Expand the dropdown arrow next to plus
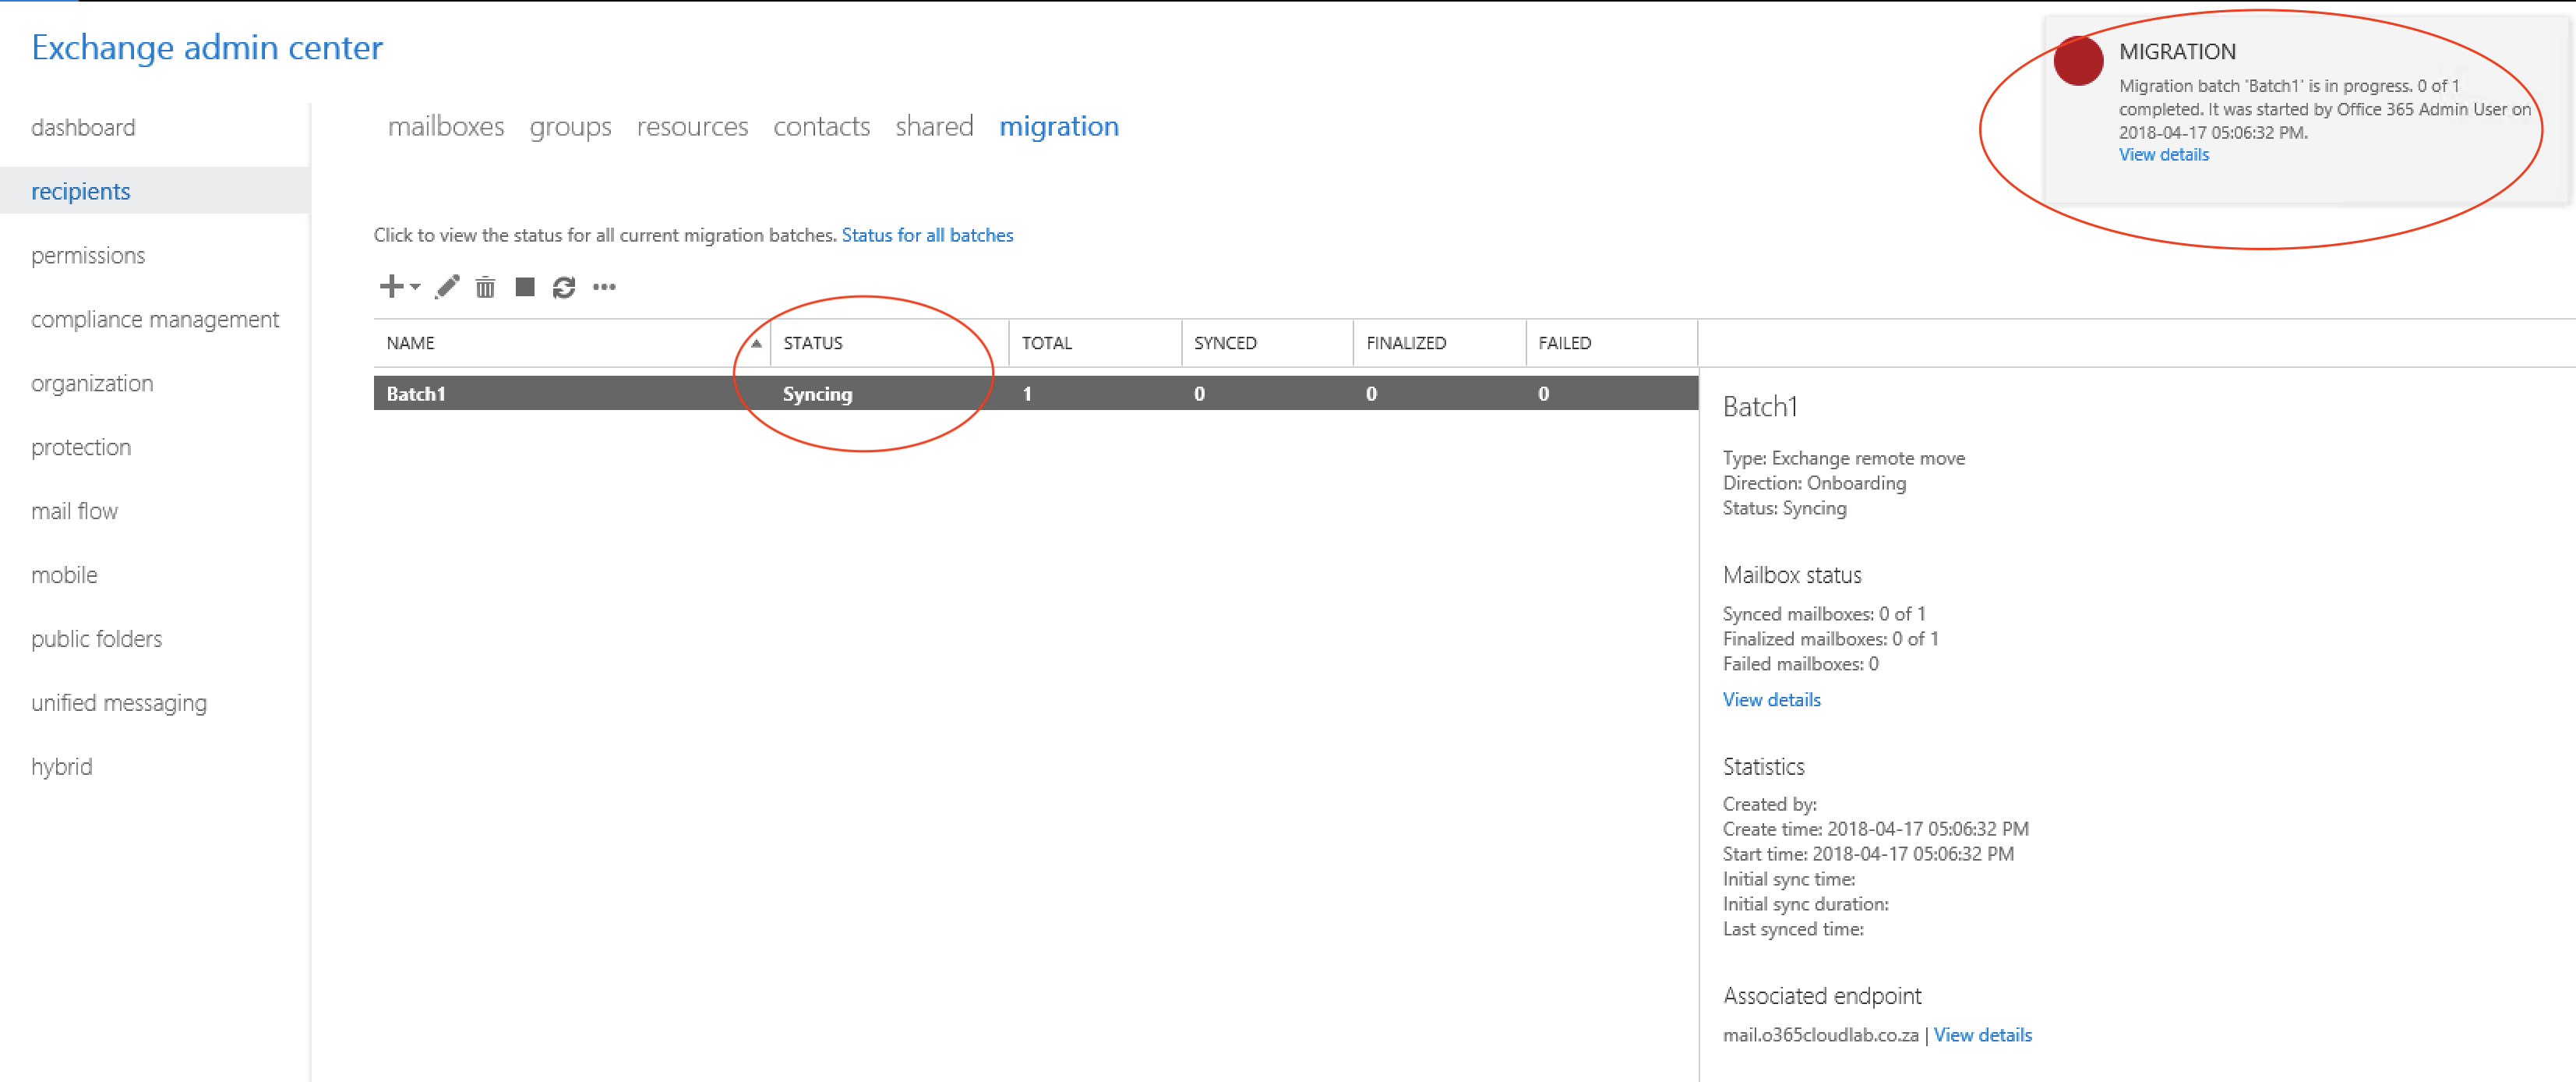The height and width of the screenshot is (1082, 2576). click(x=415, y=287)
